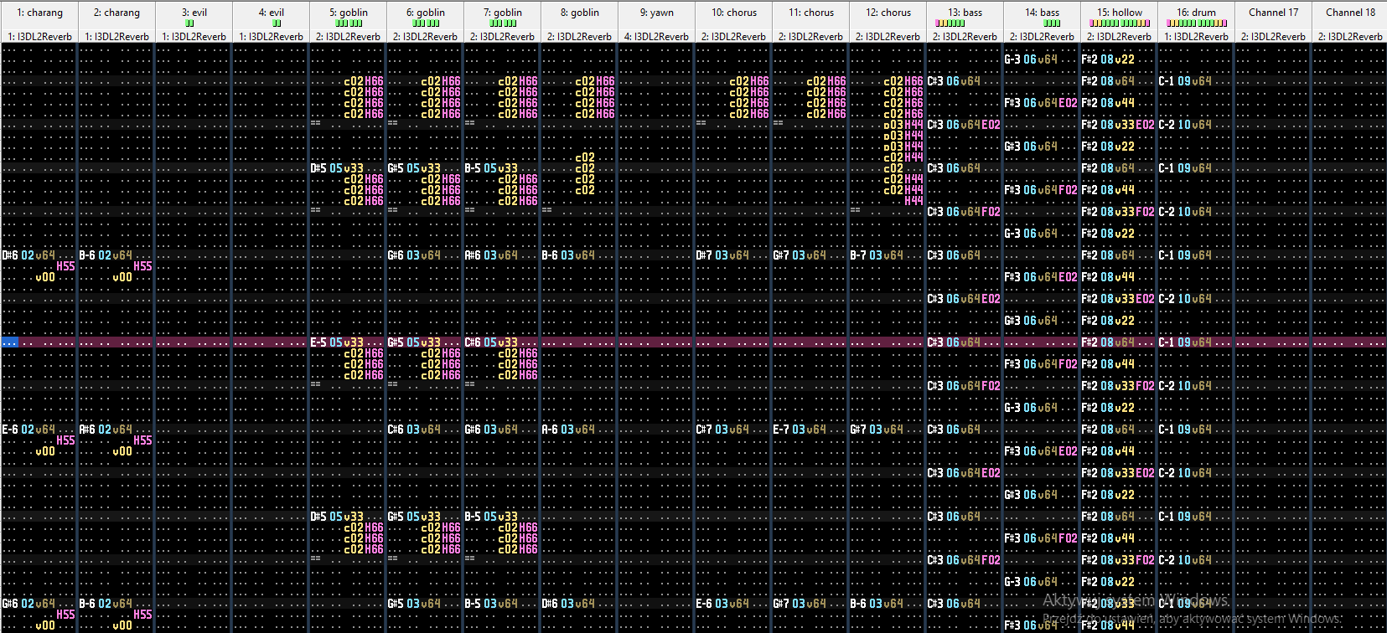The width and height of the screenshot is (1387, 633).
Task: Open plugin label under '1: charang' header
Action: click(39, 37)
